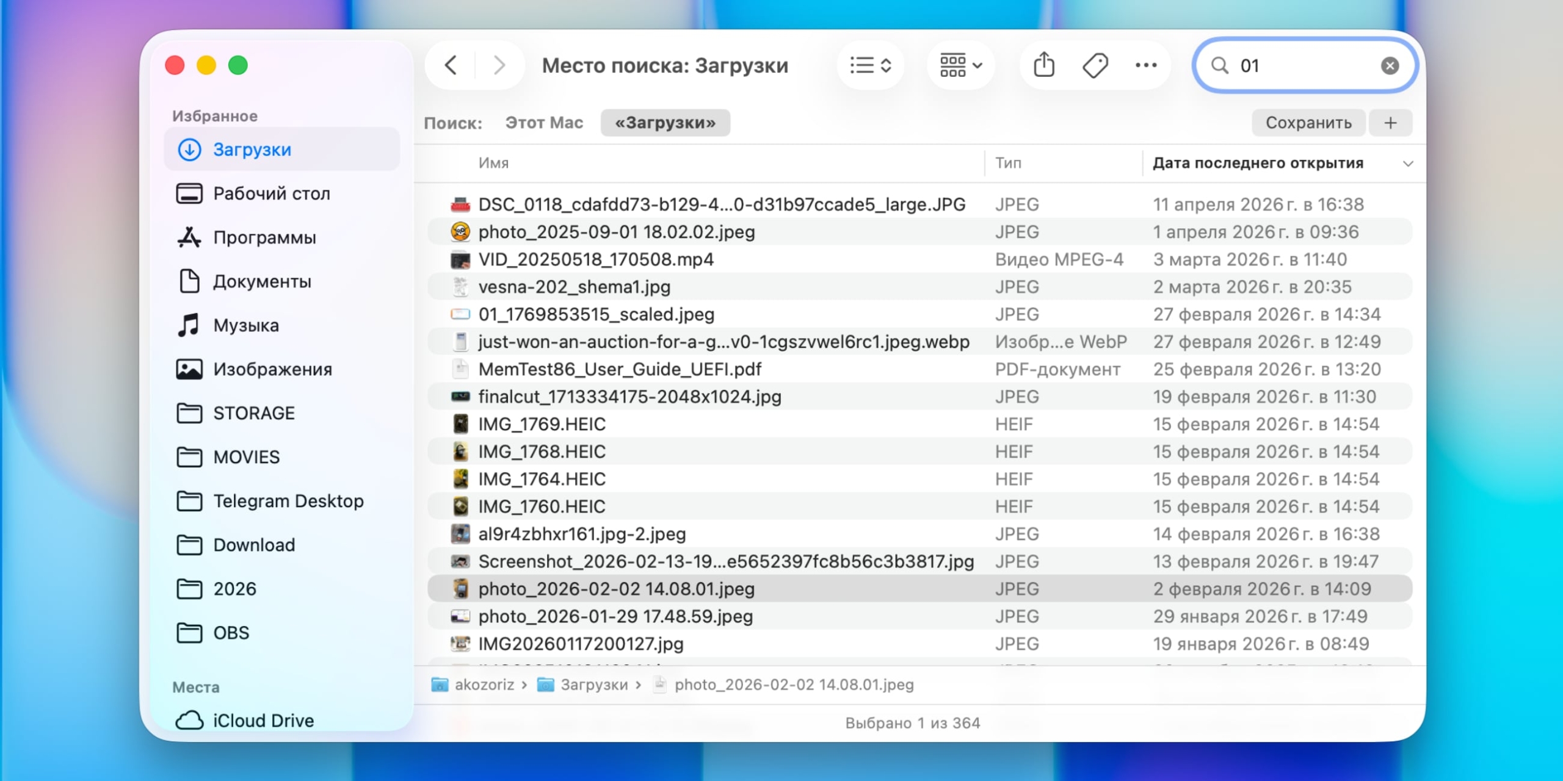Open the list view switcher dropdown
Image resolution: width=1563 pixels, height=781 pixels.
coord(871,65)
